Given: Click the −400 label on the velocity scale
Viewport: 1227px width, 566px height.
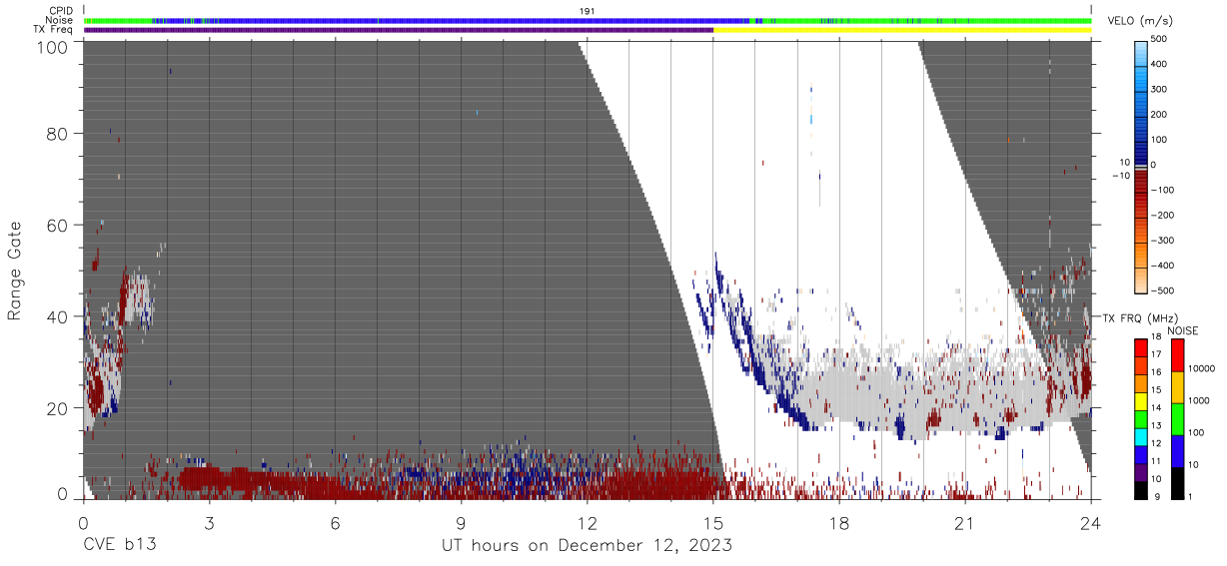Looking at the screenshot, I should click(1161, 265).
